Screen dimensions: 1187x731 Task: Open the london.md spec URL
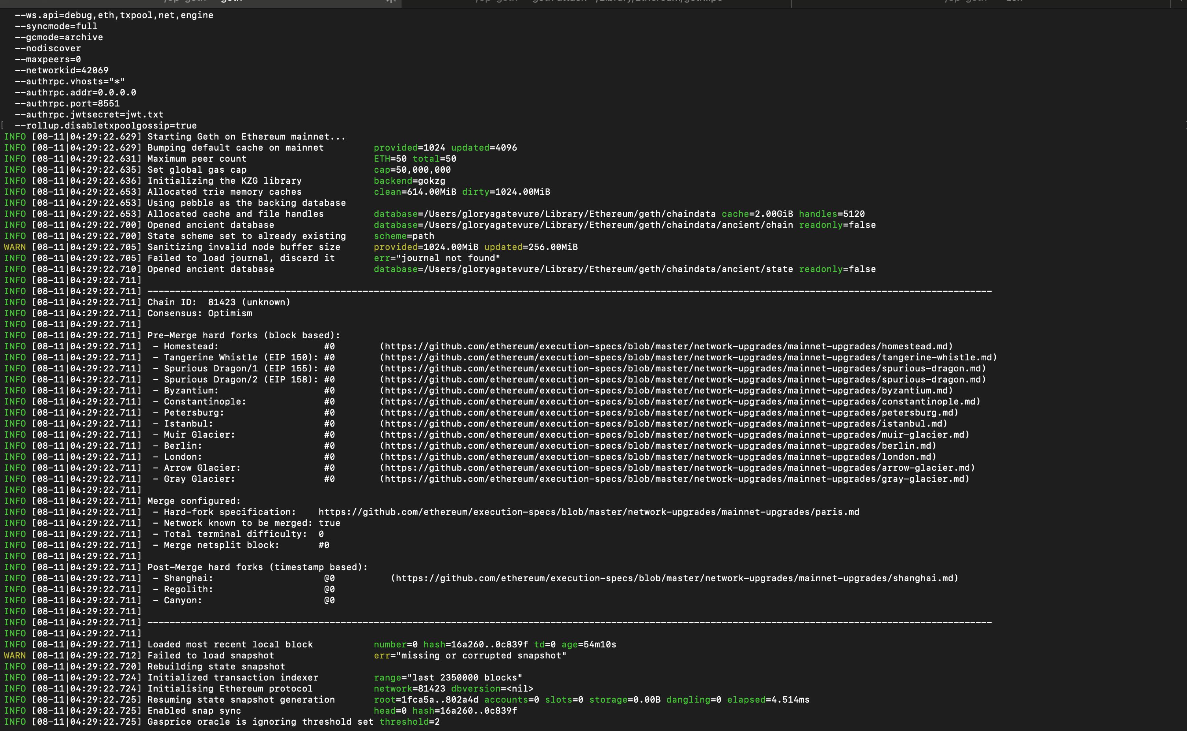[658, 457]
